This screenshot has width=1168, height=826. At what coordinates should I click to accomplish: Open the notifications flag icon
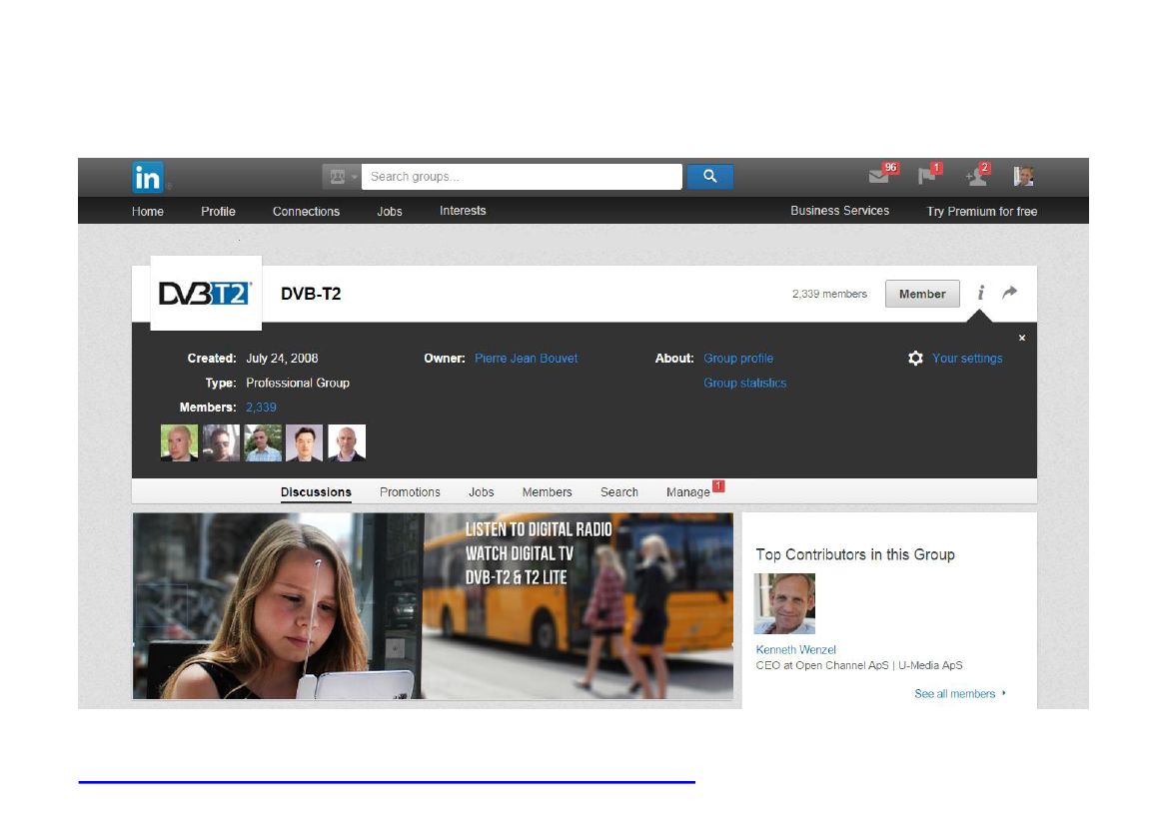tap(927, 177)
